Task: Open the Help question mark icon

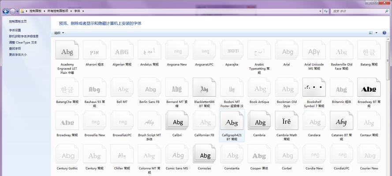Action: point(385,33)
